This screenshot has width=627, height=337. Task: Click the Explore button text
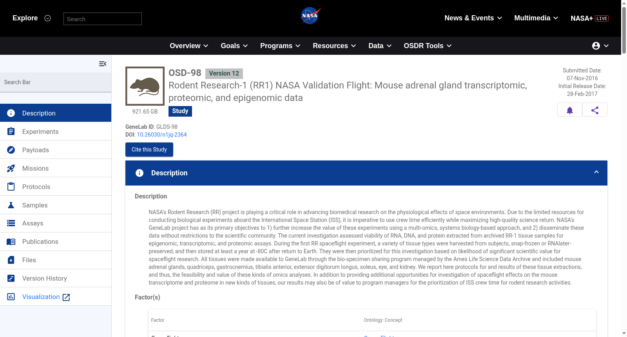click(25, 18)
